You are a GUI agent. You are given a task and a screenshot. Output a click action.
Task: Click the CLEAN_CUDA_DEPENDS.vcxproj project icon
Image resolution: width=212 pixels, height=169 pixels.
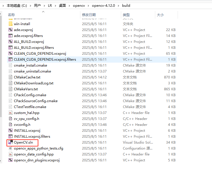[x=11, y=54]
